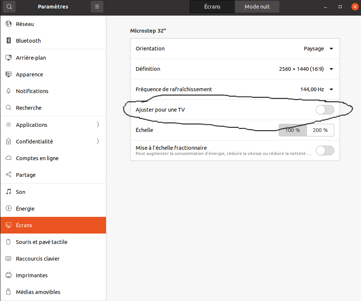
Task: Click the Apparence icon in sidebar
Action: pyautogui.click(x=9, y=75)
